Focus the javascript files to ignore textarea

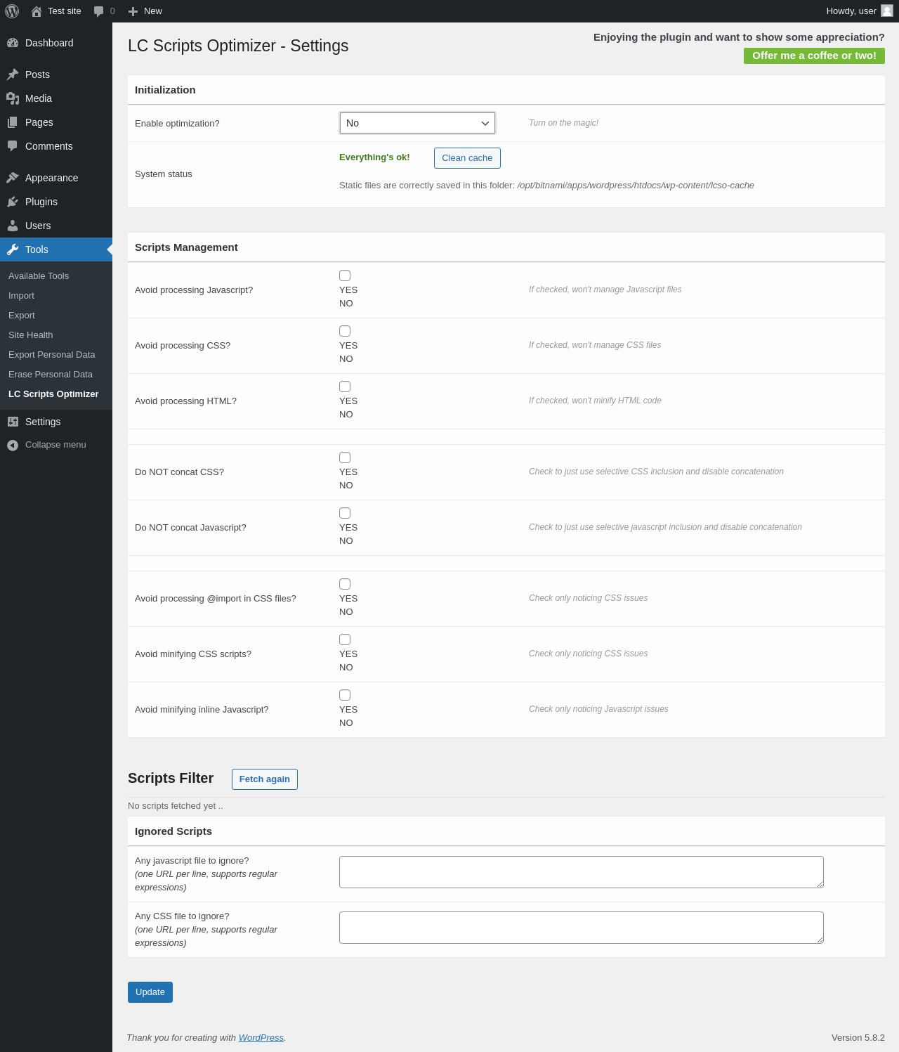[x=581, y=872]
